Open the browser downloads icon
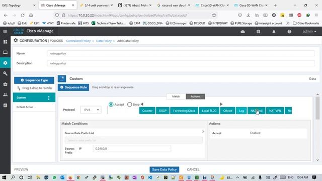 pos(248,15)
